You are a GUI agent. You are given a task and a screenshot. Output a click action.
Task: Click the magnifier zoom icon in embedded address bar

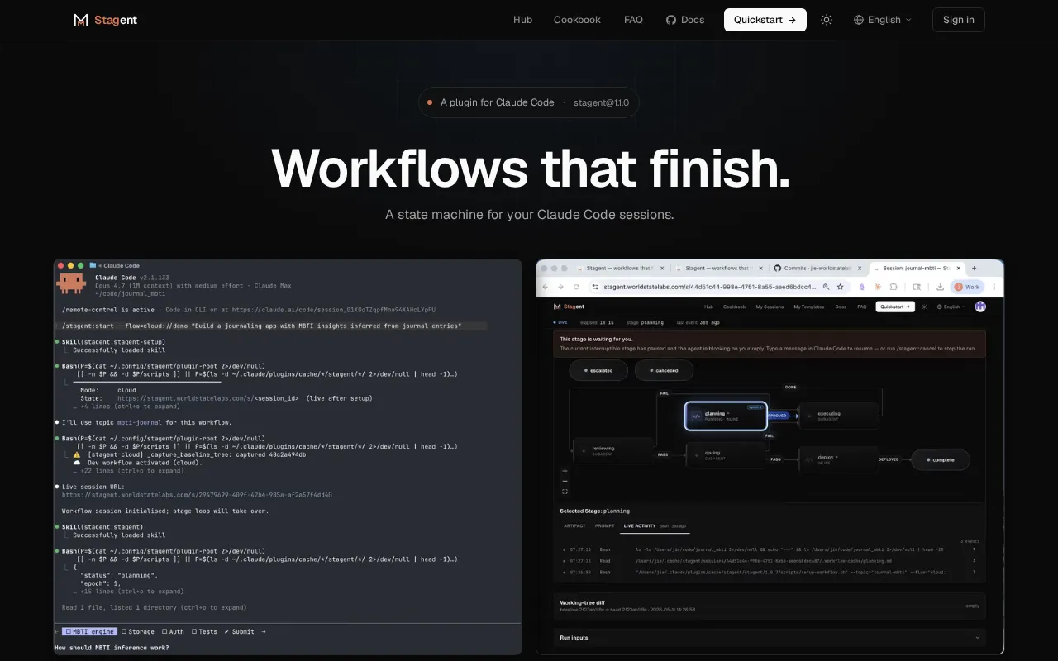point(826,287)
